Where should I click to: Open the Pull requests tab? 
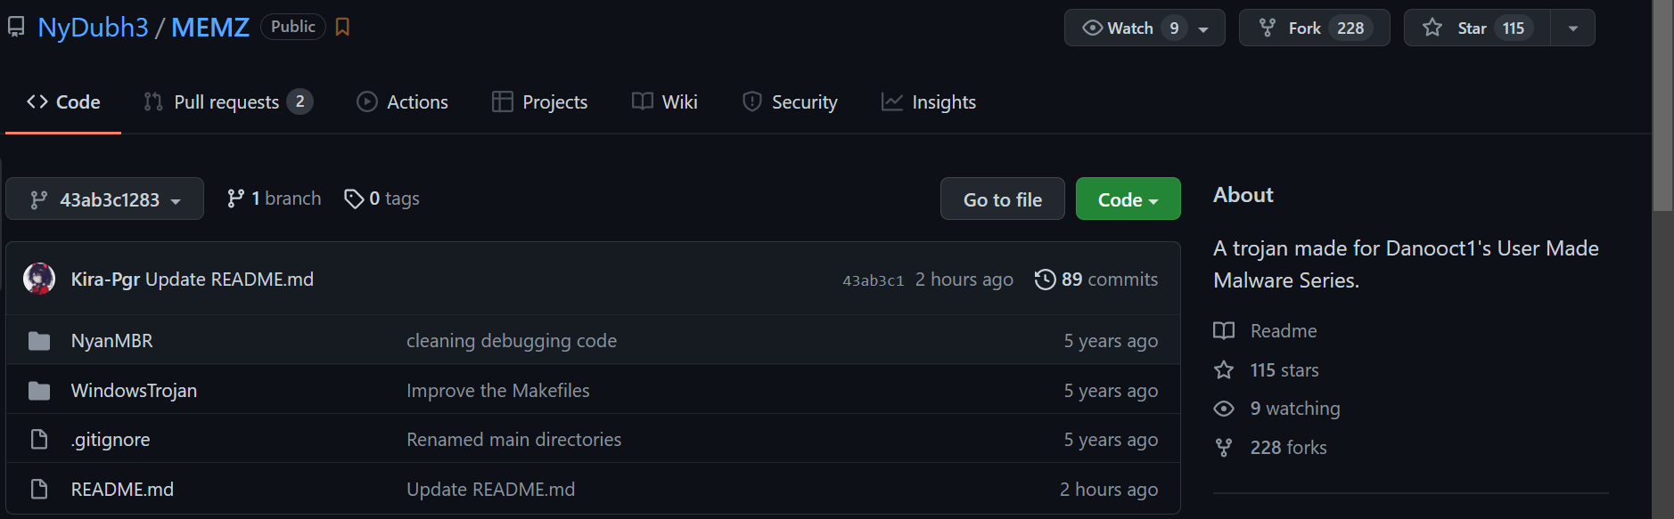pyautogui.click(x=228, y=102)
